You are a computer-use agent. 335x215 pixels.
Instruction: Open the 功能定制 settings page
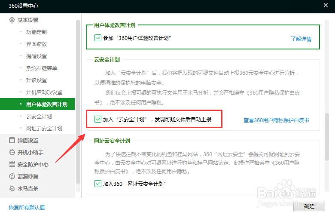[37, 32]
